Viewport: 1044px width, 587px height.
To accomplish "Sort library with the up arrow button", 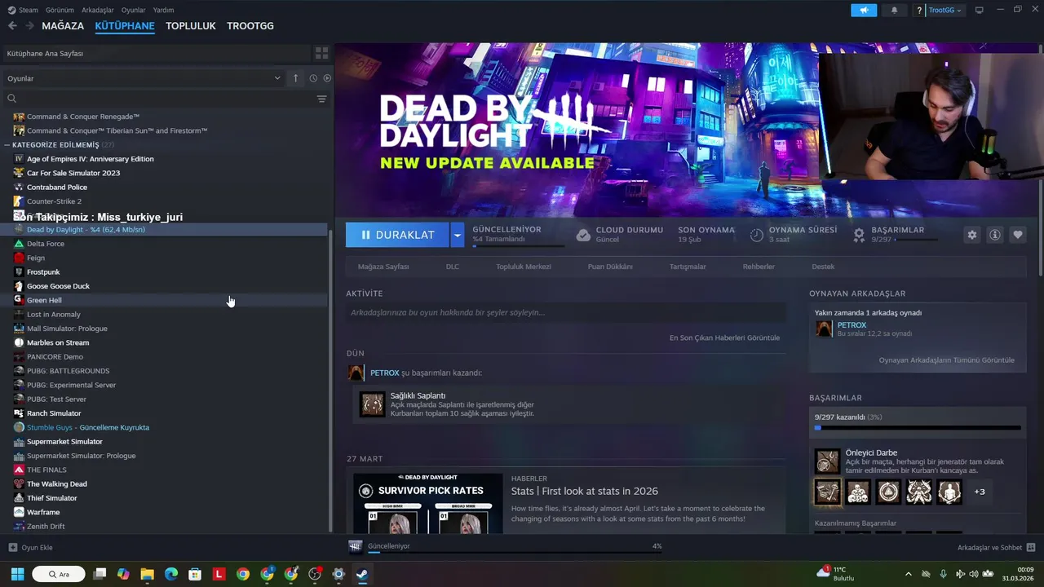I will click(296, 78).
